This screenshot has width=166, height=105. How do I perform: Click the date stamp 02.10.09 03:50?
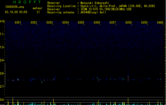pos(16,12)
